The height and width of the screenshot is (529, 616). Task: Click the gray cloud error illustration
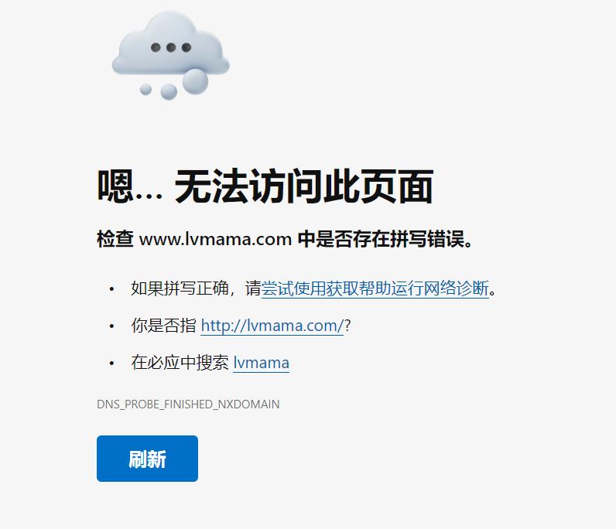[170, 55]
